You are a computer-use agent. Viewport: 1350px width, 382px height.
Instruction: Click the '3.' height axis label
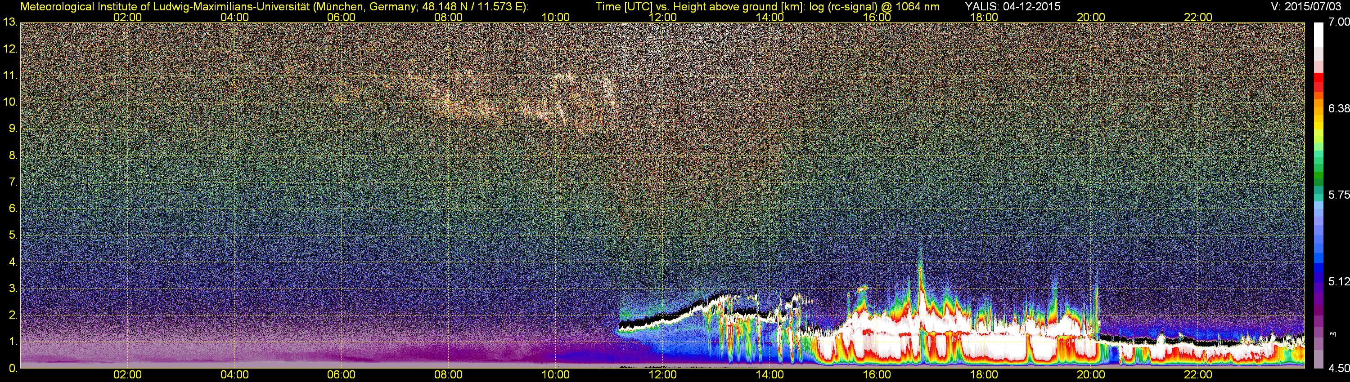[x=13, y=289]
